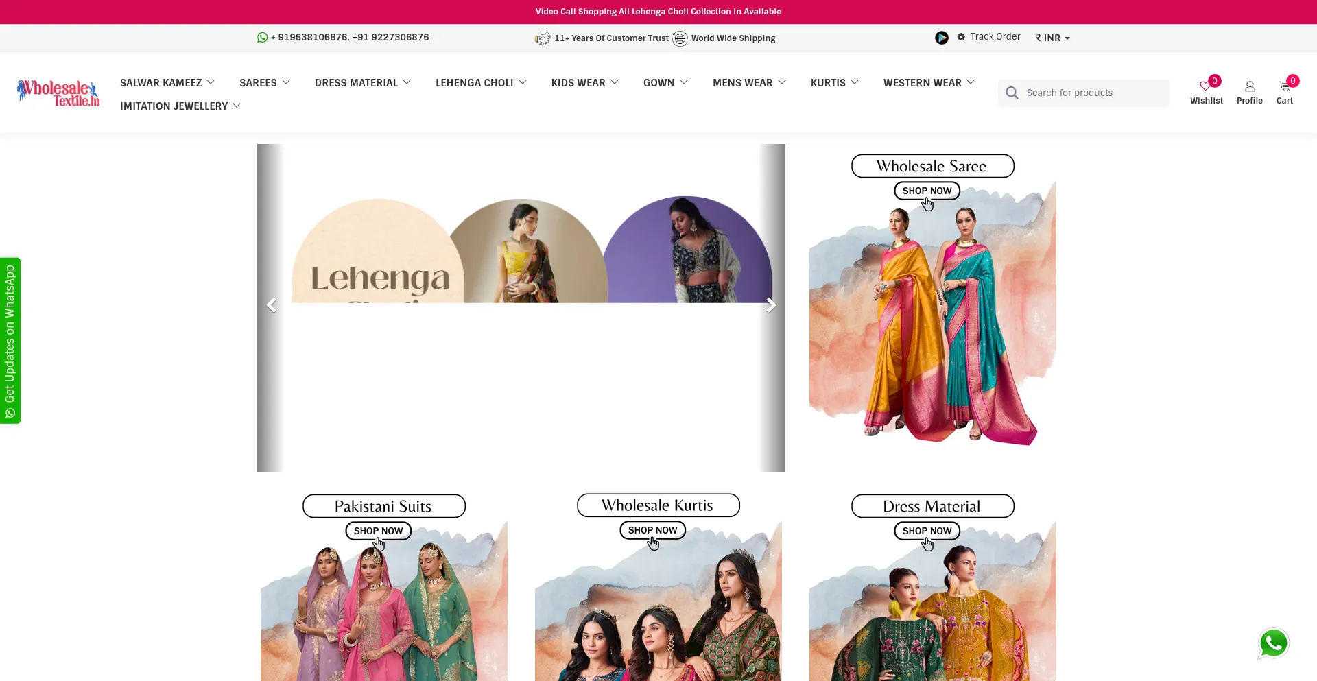
Task: Click the floating WhatsApp chat icon
Action: [x=1273, y=643]
